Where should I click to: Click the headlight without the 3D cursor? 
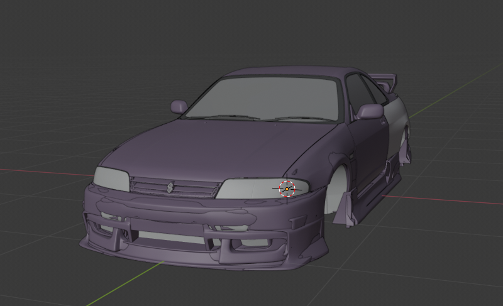(111, 178)
